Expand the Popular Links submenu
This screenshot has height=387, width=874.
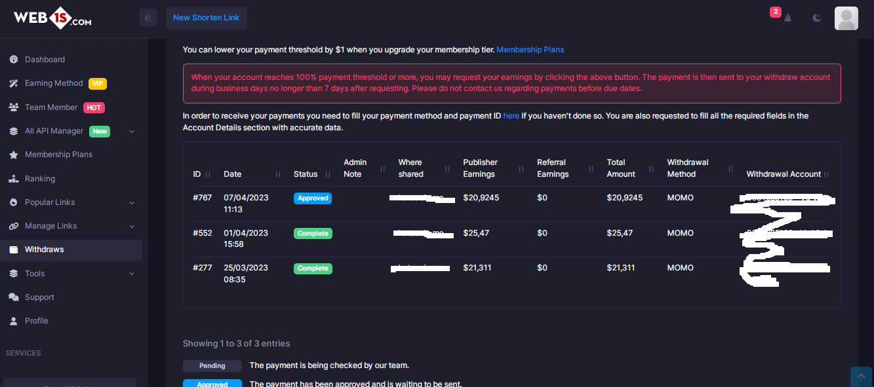coord(132,202)
